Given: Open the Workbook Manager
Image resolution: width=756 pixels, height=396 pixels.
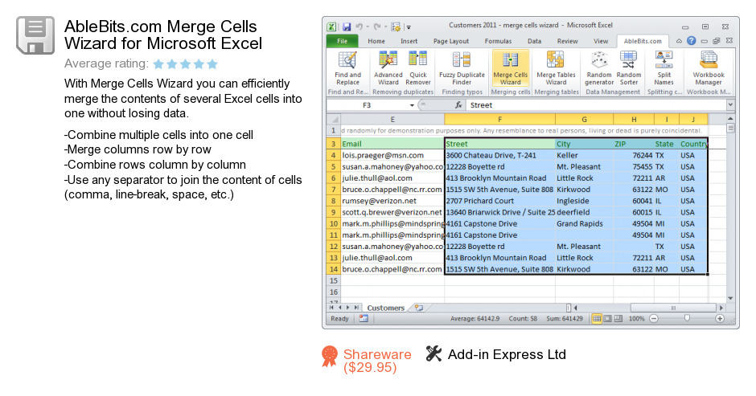Looking at the screenshot, I should pyautogui.click(x=709, y=68).
